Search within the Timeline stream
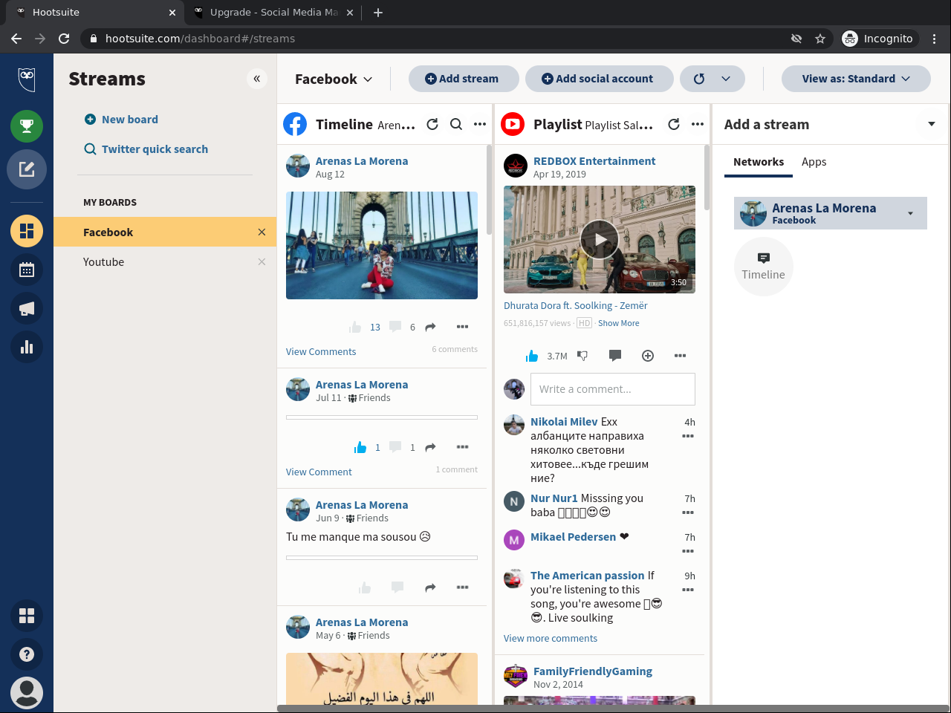Screen dimensions: 951x713 click(456, 124)
